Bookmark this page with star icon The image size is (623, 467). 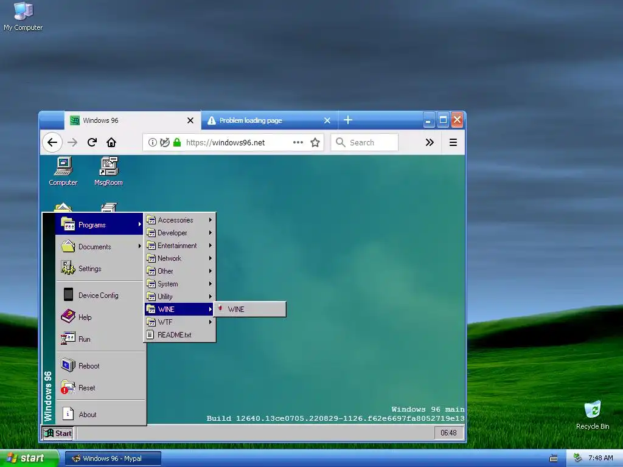(x=315, y=142)
